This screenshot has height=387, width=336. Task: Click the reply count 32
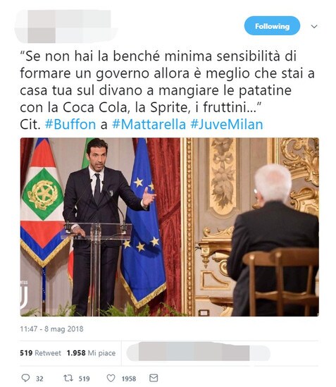coord(39,379)
